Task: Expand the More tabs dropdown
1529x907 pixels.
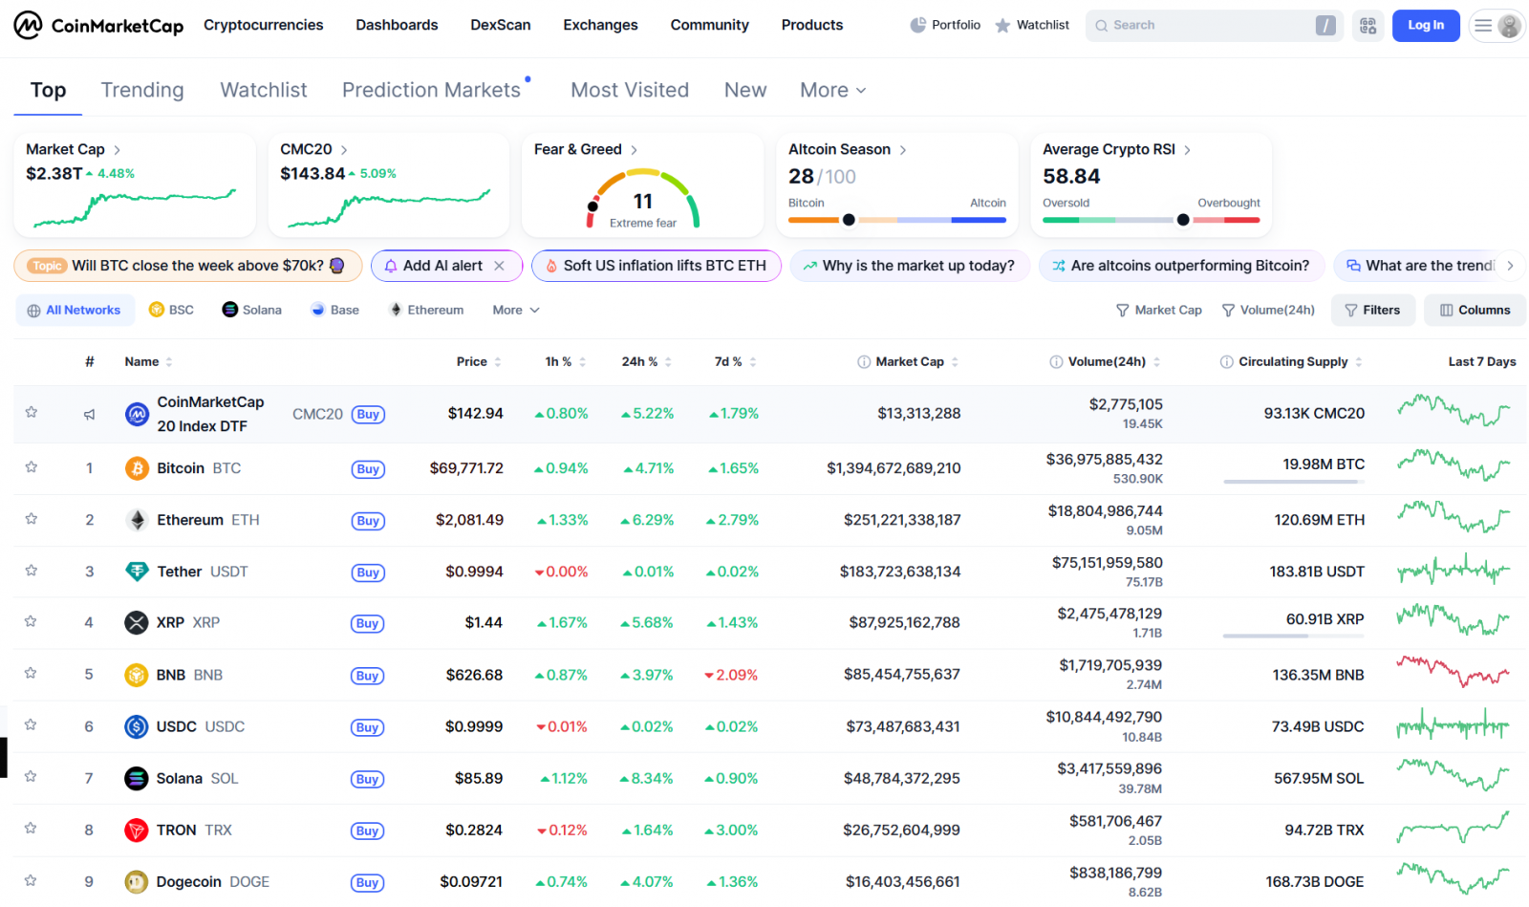Action: (x=829, y=89)
